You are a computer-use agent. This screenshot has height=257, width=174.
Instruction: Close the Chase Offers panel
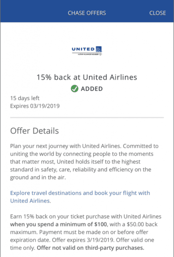point(157,13)
